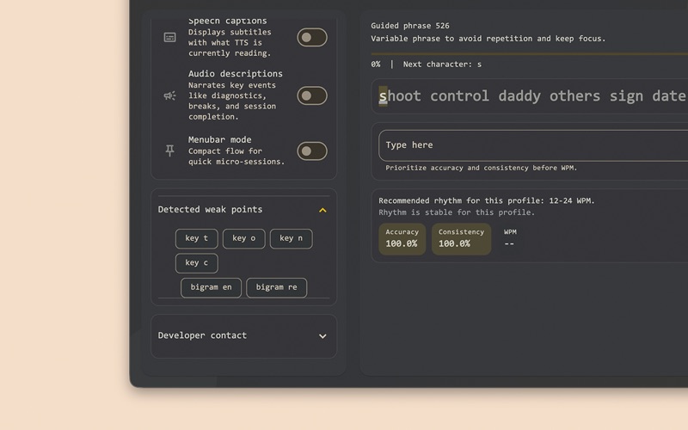Click 'Recommended rhythm for this profile' text
Screen dimensions: 688x430
pos(487,201)
